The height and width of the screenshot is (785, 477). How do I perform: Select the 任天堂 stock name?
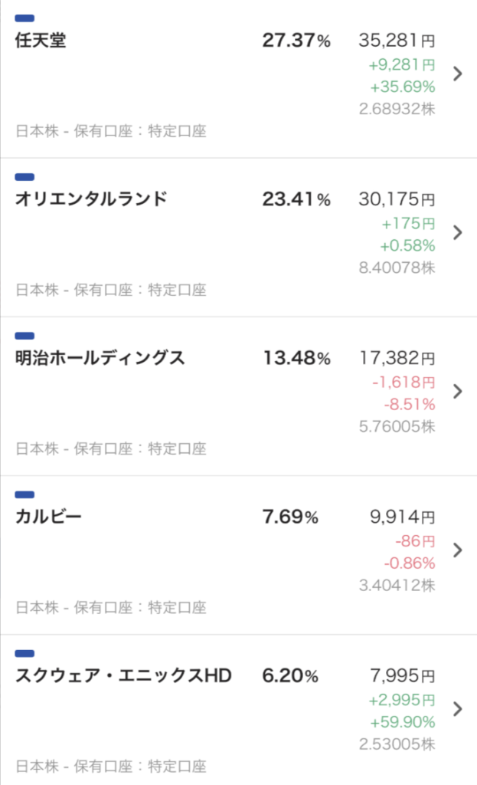41,41
